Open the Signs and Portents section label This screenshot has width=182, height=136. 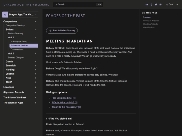coord(14,92)
